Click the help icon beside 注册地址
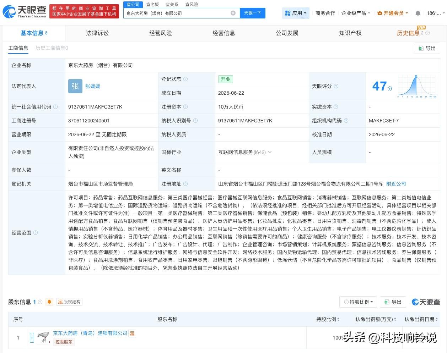447x353 pixels. pyautogui.click(x=185, y=184)
